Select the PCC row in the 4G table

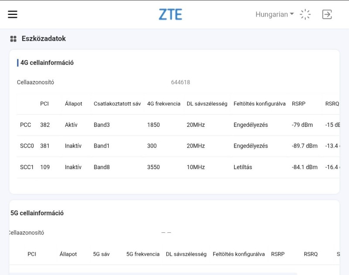26,125
